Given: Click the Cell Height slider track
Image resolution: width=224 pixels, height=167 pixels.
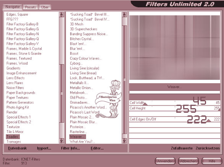Looking at the screenshot, I should [x=174, y=108].
